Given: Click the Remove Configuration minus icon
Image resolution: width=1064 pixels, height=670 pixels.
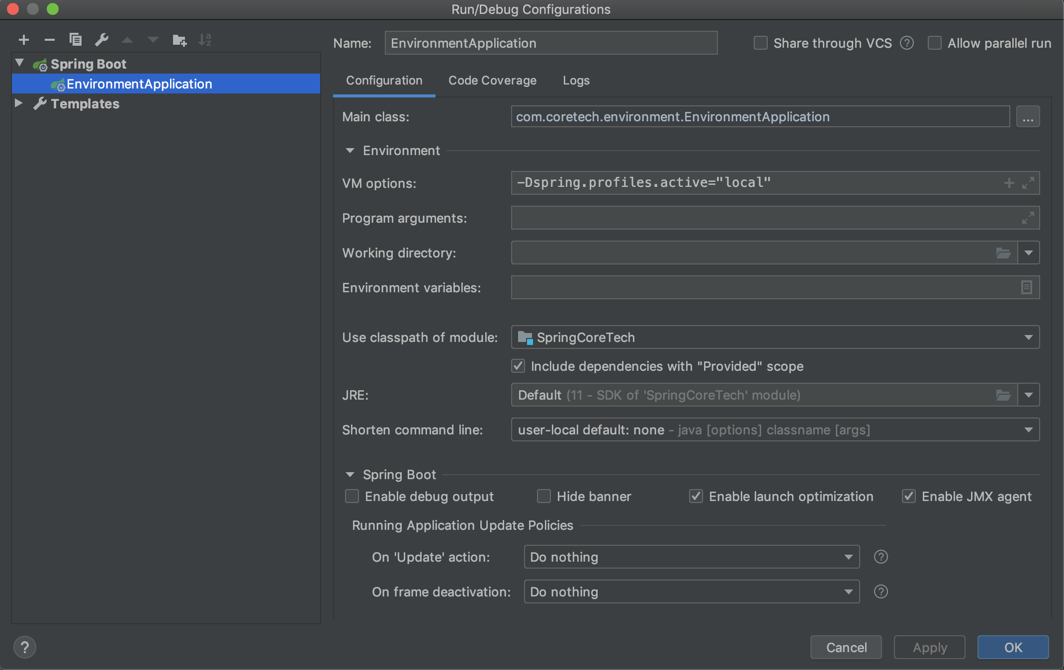Looking at the screenshot, I should 49,40.
